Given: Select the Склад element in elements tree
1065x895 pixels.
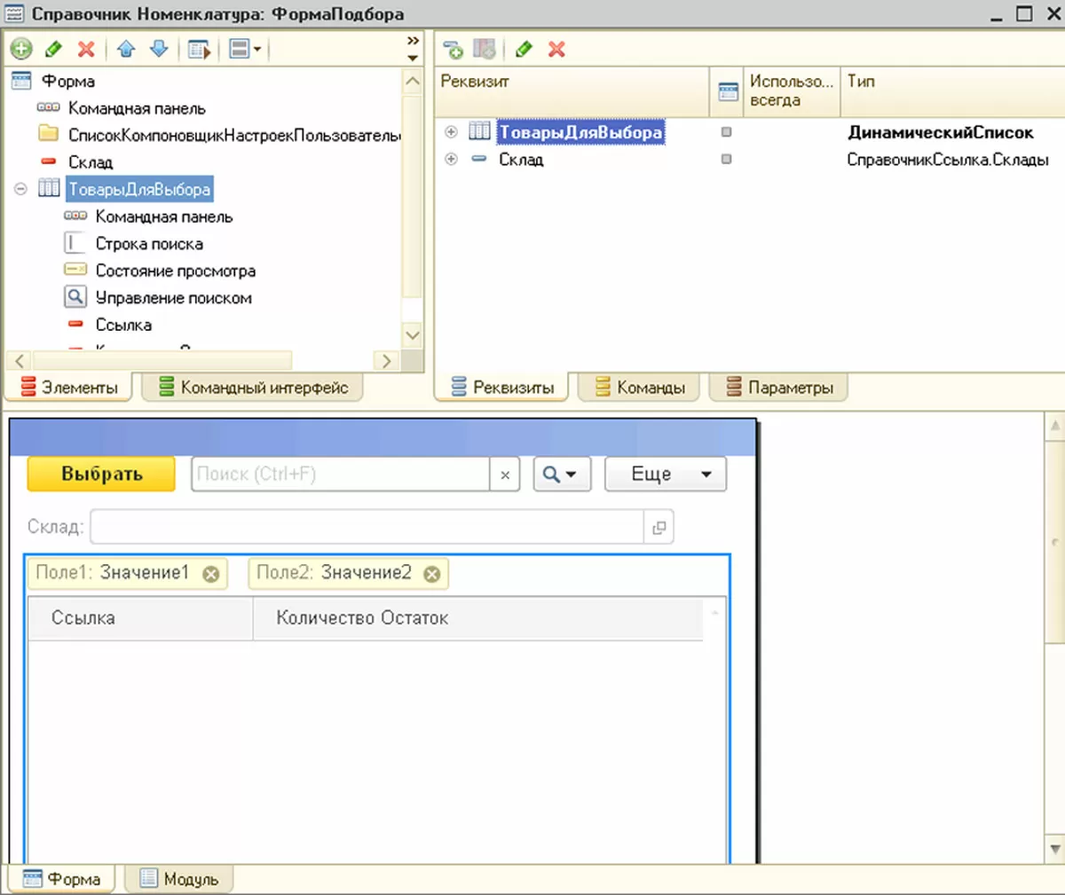Looking at the screenshot, I should 91,162.
